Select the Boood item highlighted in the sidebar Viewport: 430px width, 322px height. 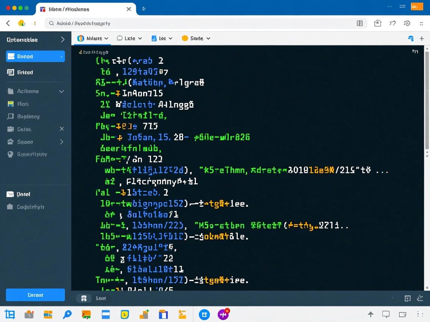[x=35, y=56]
